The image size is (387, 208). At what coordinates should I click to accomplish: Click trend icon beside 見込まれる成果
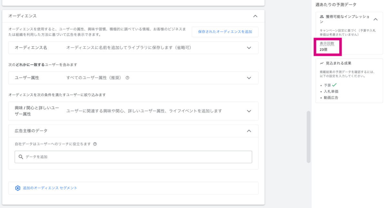[x=322, y=63]
